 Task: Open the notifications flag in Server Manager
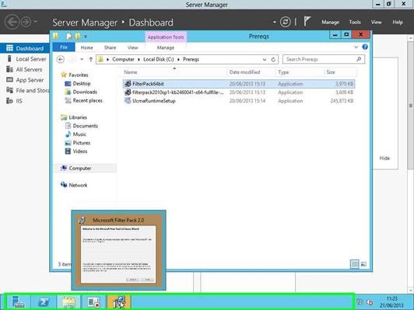(307, 21)
